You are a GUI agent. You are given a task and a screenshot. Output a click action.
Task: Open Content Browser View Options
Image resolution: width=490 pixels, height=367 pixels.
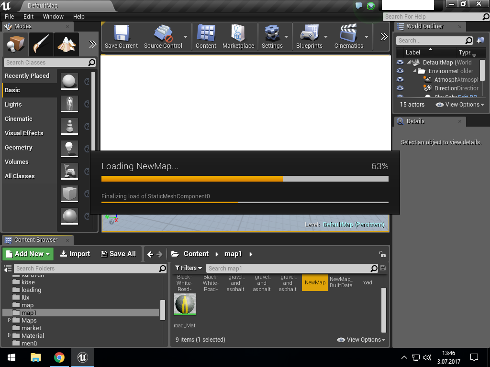[361, 340]
